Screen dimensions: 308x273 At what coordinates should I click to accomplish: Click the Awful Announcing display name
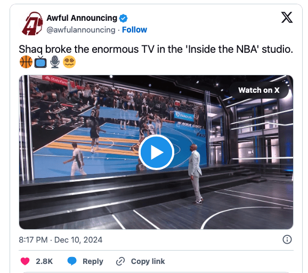pos(82,18)
